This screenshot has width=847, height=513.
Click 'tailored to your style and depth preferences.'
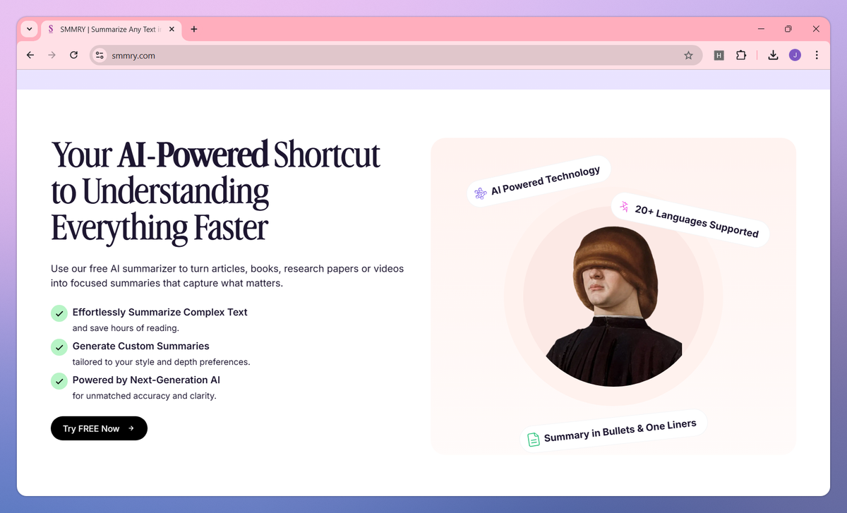(162, 362)
